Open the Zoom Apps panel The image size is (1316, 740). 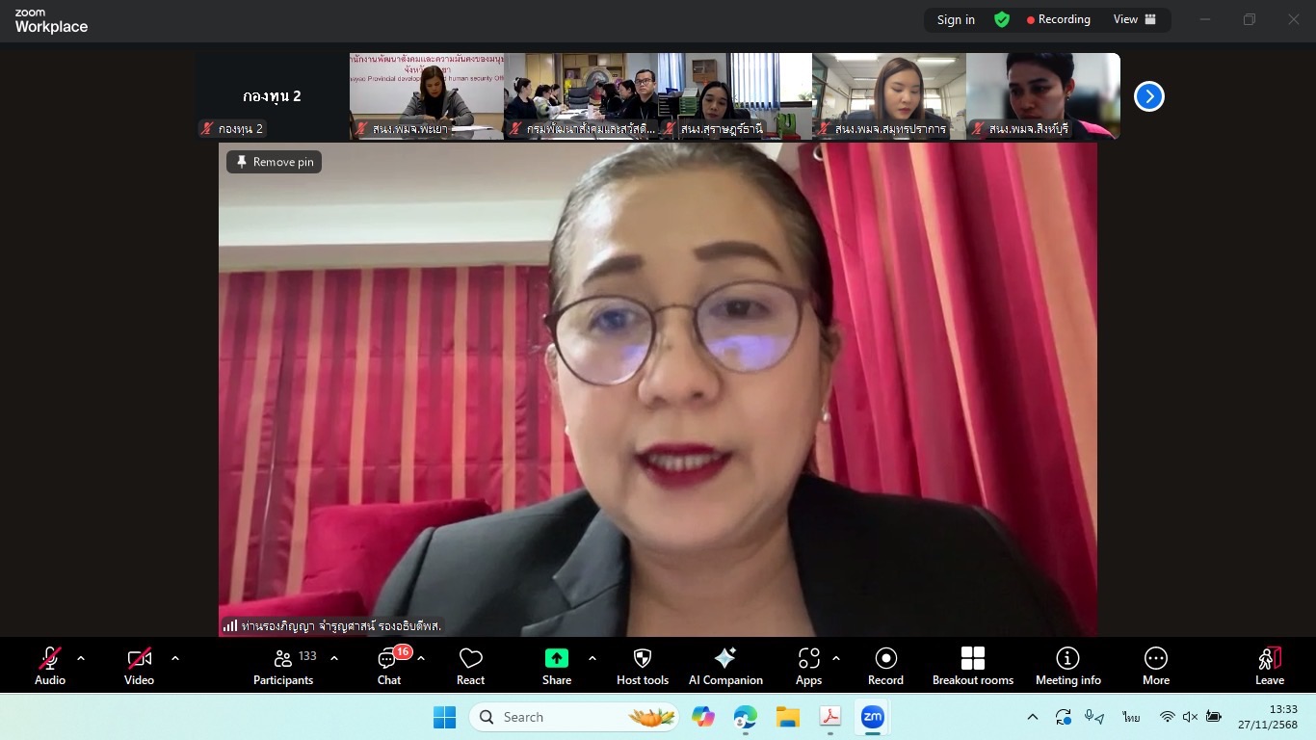coord(808,666)
